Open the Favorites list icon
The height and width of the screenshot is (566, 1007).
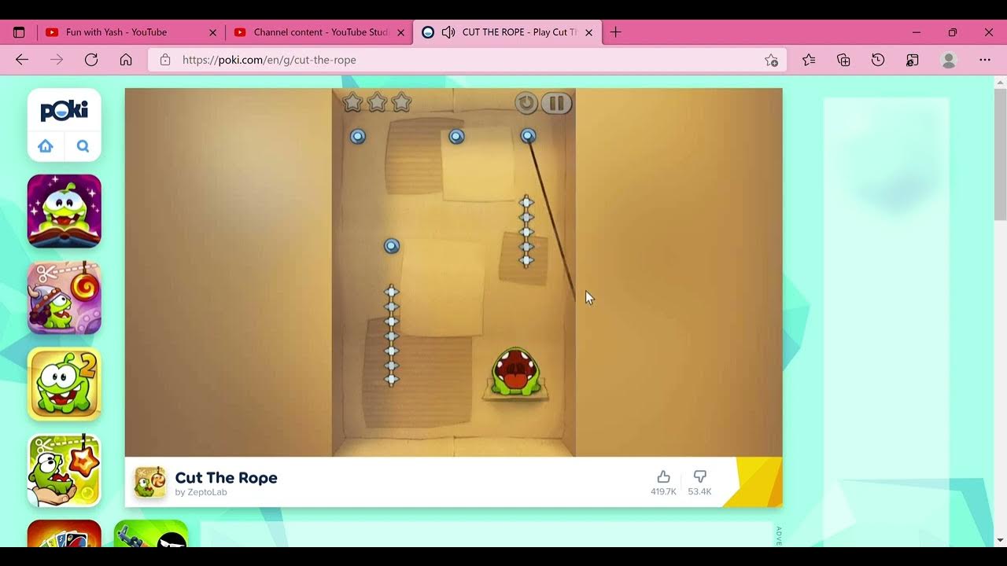[809, 60]
